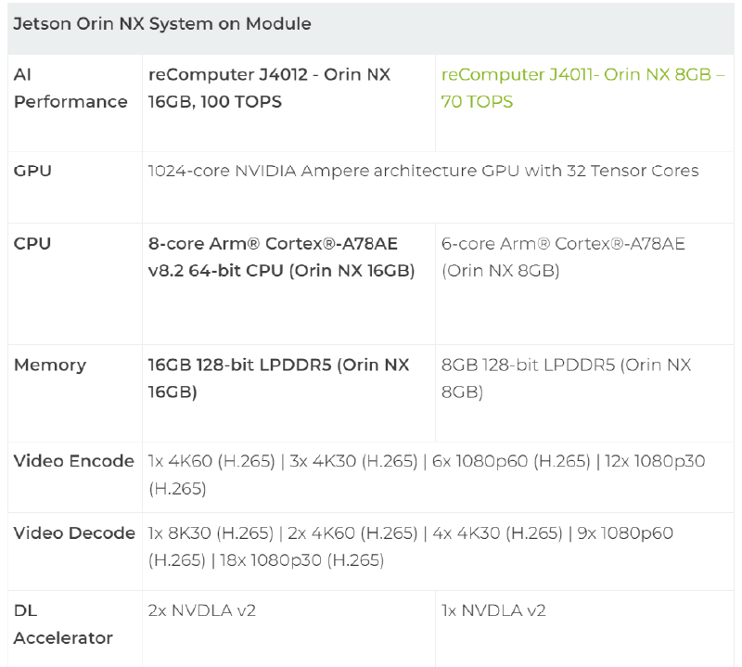Click the Jetson Orin NX System on Module header
Screen dimensions: 742x667
point(162,24)
